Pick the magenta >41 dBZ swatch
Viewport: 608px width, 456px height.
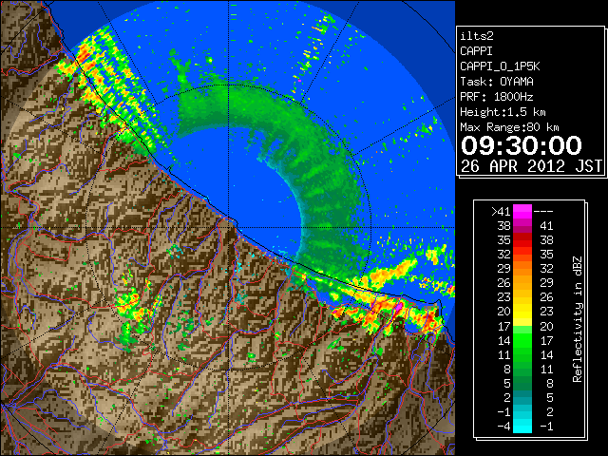[x=522, y=211]
